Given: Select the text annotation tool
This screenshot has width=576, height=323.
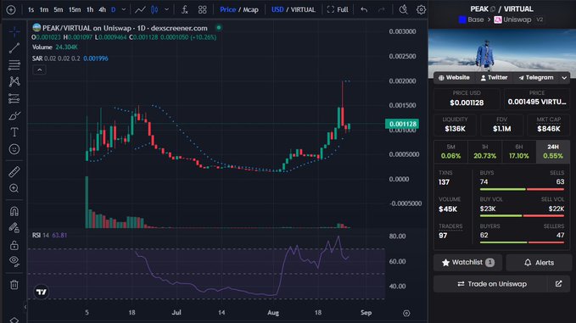Looking at the screenshot, I should click(14, 132).
